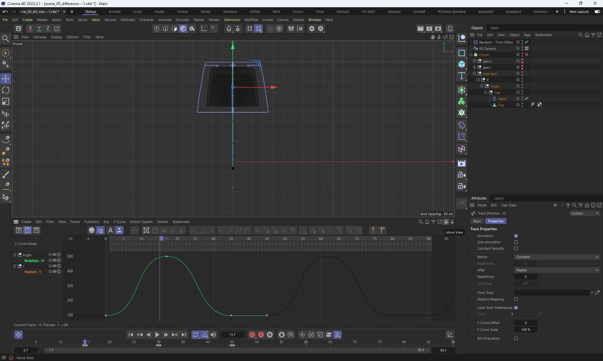The height and width of the screenshot is (361, 603).
Task: Toggle the Autokeying button
Action: [x=261, y=335]
